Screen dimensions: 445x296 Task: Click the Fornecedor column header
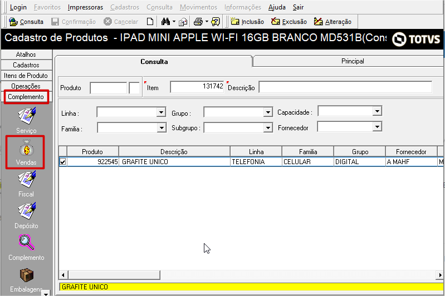point(411,152)
